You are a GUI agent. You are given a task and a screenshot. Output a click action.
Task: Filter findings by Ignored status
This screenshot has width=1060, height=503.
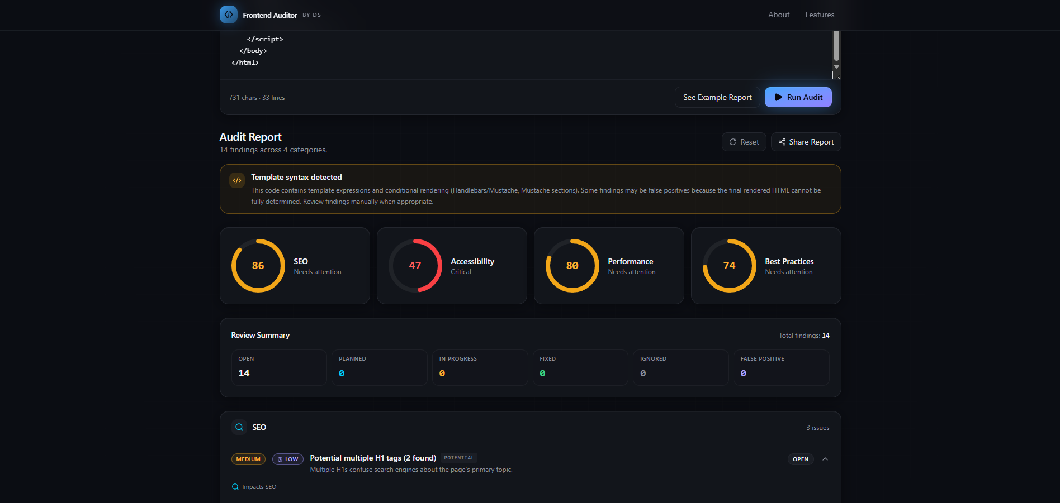tap(681, 367)
